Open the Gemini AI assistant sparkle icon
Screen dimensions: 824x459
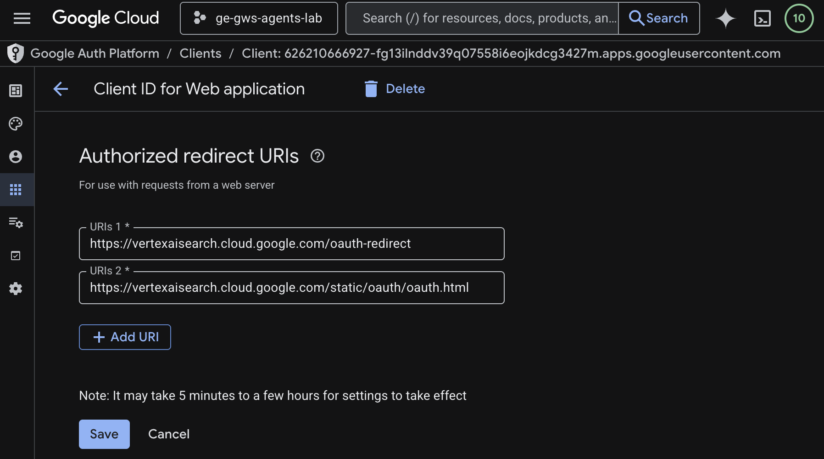click(725, 18)
